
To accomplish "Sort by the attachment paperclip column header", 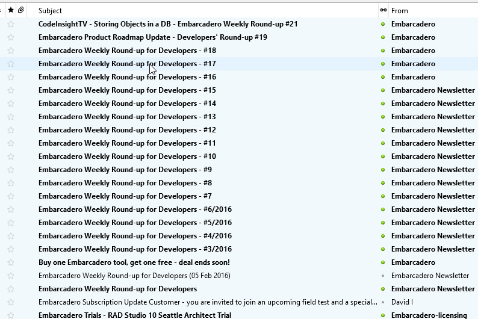I will tap(21, 10).
